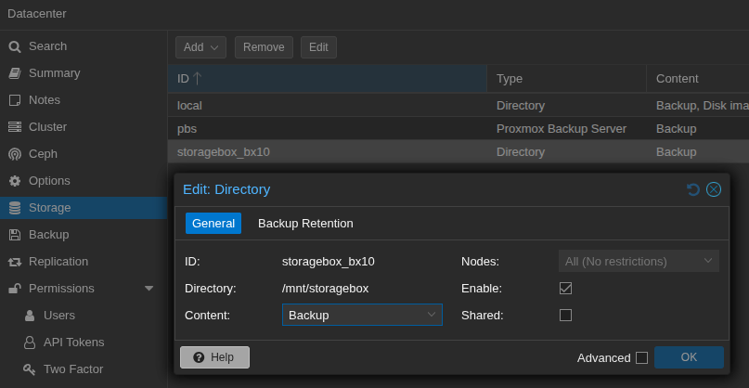
Task: Click the Help button
Action: (x=214, y=357)
